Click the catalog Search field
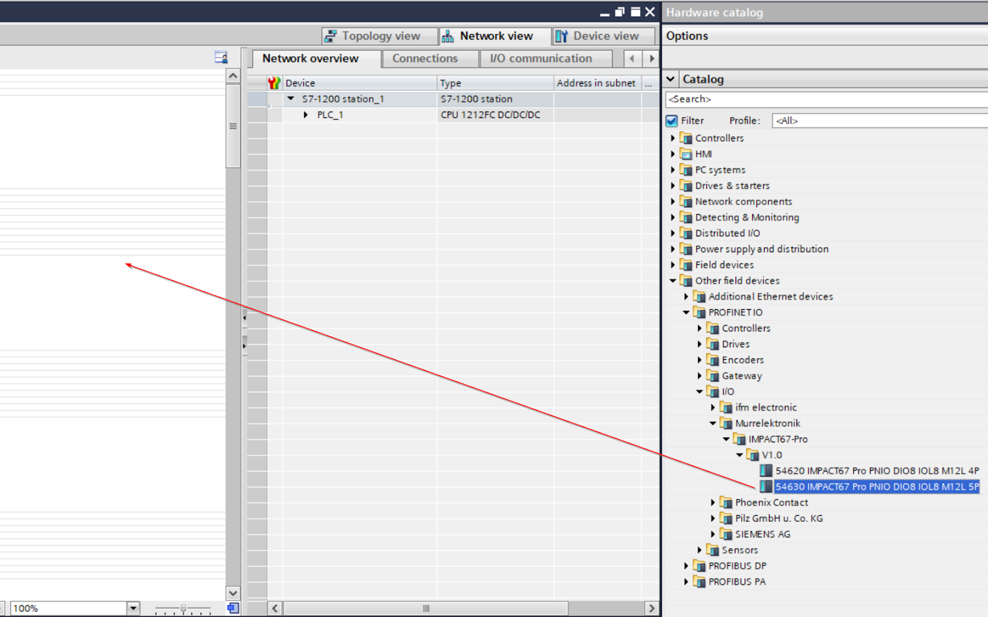The image size is (988, 617). 826,99
